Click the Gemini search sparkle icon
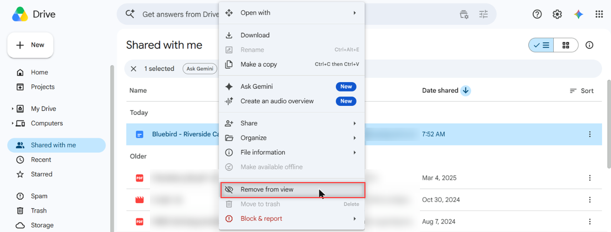The height and width of the screenshot is (232, 611). pos(130,14)
